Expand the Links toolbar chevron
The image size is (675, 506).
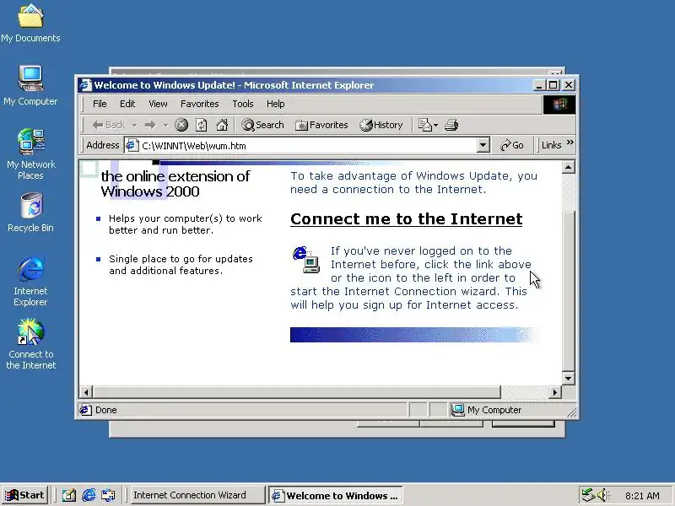pyautogui.click(x=570, y=143)
